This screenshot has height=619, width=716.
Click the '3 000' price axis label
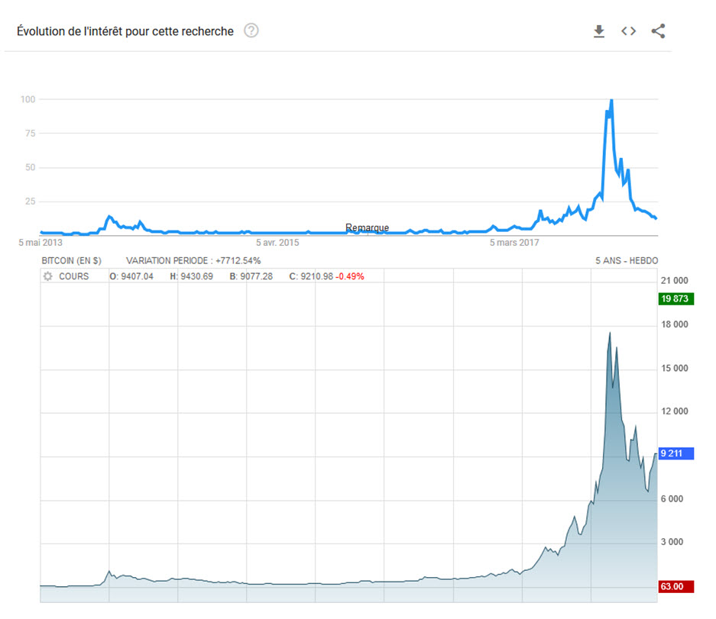(672, 541)
